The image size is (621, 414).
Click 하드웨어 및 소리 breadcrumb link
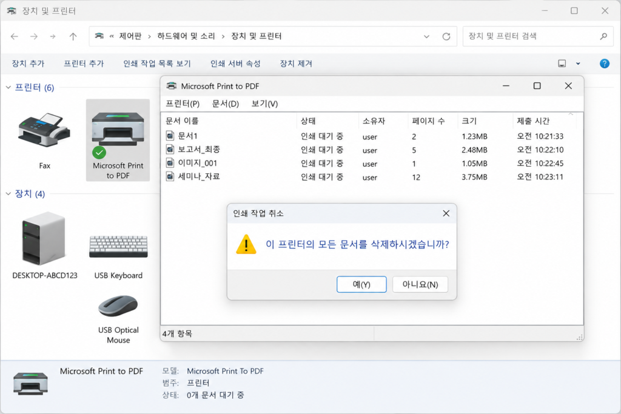pyautogui.click(x=186, y=36)
